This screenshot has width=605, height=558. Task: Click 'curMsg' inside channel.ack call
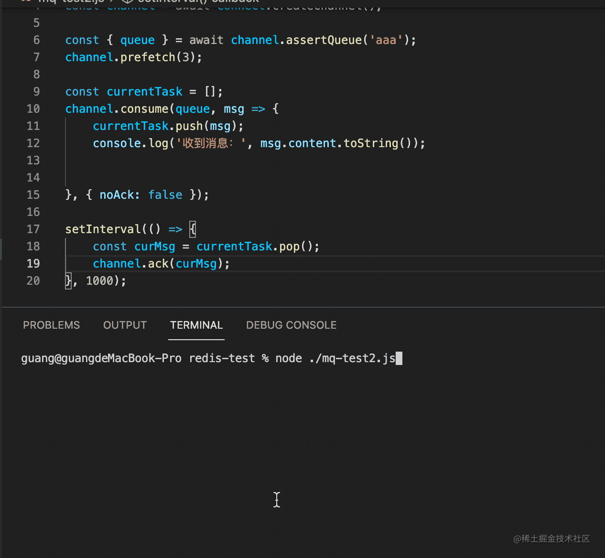coord(196,264)
